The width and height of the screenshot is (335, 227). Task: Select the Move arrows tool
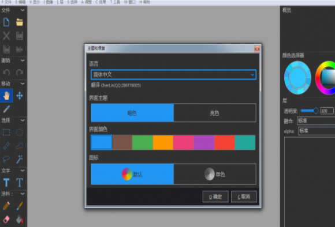click(20, 96)
